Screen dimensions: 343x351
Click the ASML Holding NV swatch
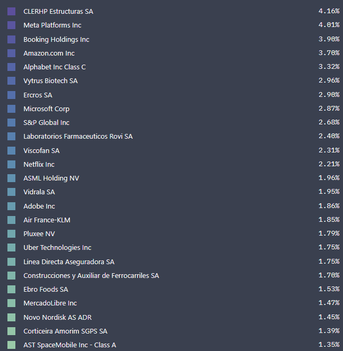click(12, 178)
